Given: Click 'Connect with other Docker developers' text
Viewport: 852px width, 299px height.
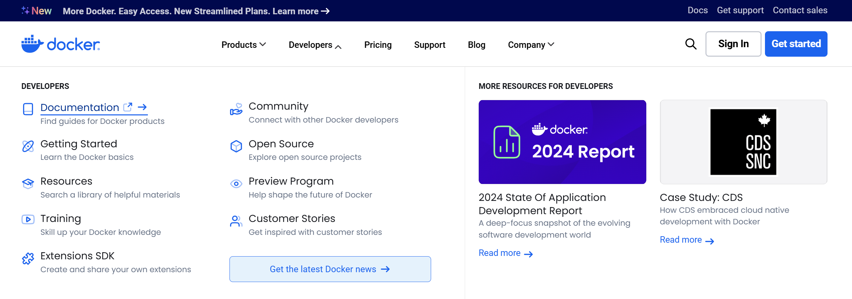Looking at the screenshot, I should pos(323,120).
